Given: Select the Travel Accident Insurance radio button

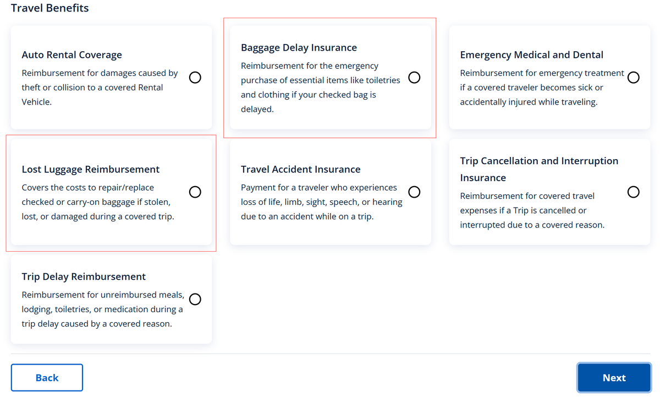Looking at the screenshot, I should [414, 192].
